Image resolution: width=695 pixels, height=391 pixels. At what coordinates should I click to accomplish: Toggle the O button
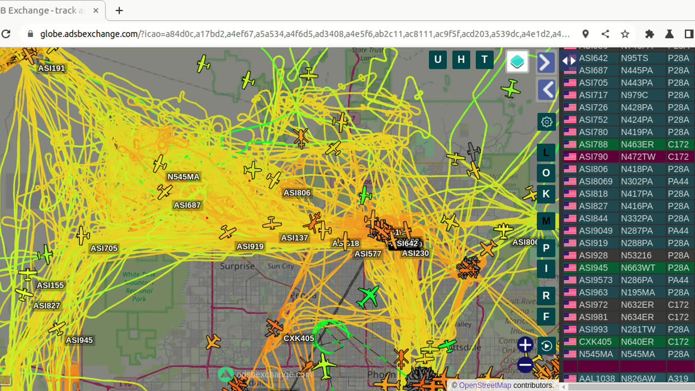click(546, 173)
